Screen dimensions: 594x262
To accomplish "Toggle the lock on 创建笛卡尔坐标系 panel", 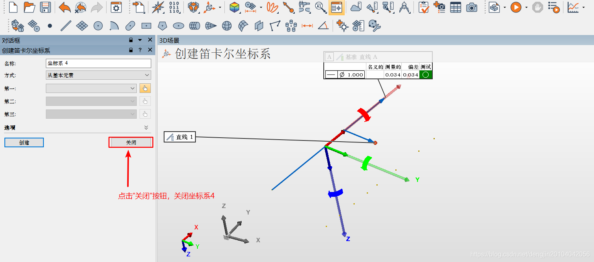I will click(131, 50).
